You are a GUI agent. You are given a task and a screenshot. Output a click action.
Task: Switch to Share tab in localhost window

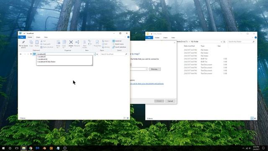[x=38, y=37]
